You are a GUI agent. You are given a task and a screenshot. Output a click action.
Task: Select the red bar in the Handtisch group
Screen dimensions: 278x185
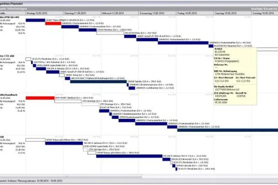tap(40, 98)
